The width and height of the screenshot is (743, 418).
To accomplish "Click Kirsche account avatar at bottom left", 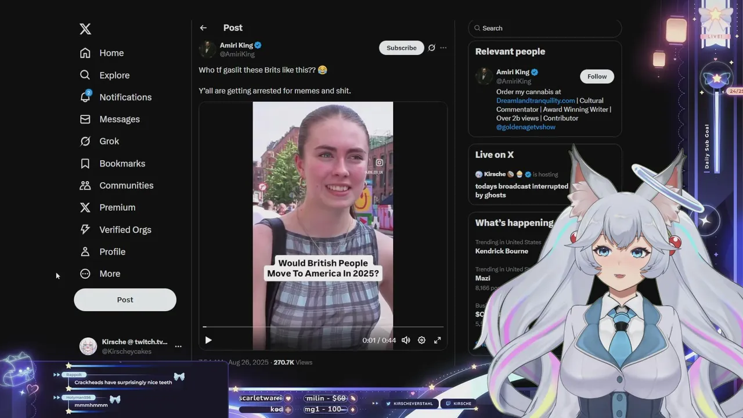I will (x=88, y=347).
